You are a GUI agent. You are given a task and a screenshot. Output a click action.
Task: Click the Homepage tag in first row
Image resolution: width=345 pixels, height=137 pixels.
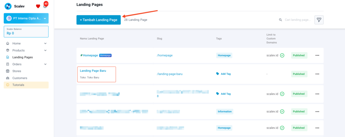[224, 55]
